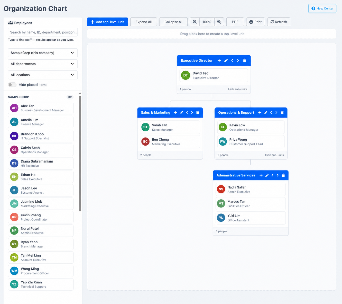Move Operations & Support left with chevron
The height and width of the screenshot is (304, 342).
(x=271, y=113)
